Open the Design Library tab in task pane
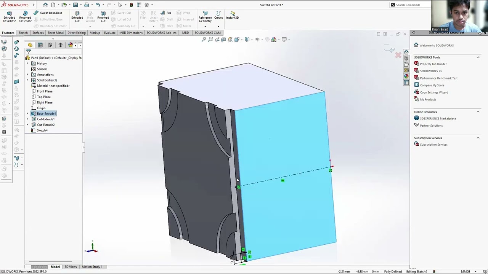 coord(406,58)
